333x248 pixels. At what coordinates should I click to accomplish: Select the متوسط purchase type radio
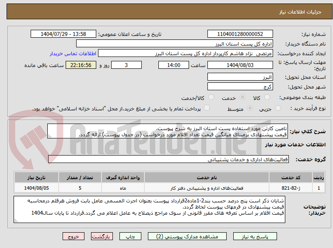click(250, 108)
